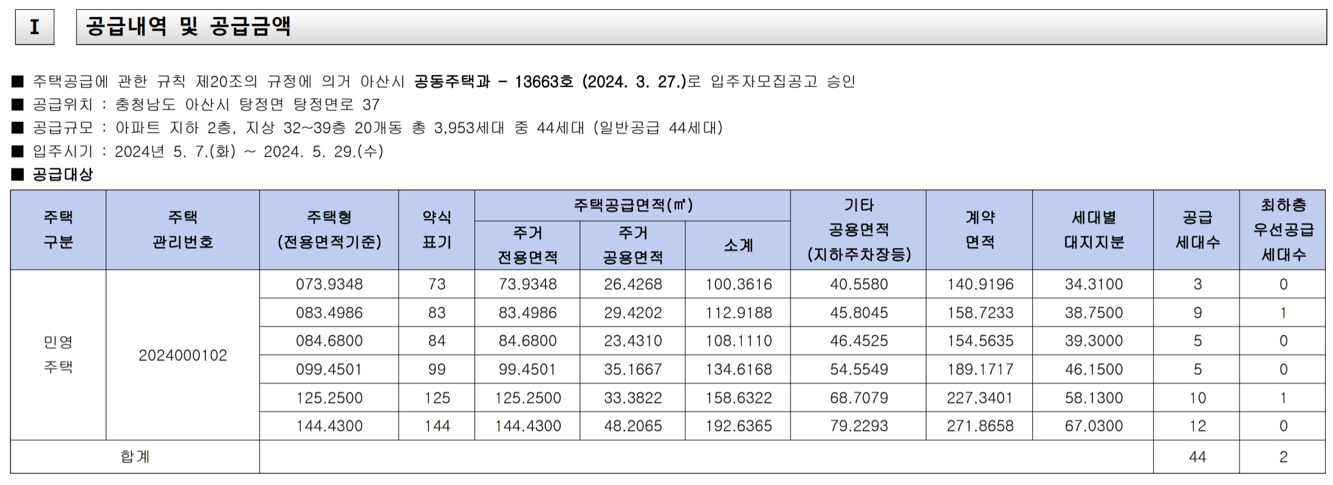Click the housing type cell 084.6800
The width and height of the screenshot is (1333, 485).
coord(329,341)
